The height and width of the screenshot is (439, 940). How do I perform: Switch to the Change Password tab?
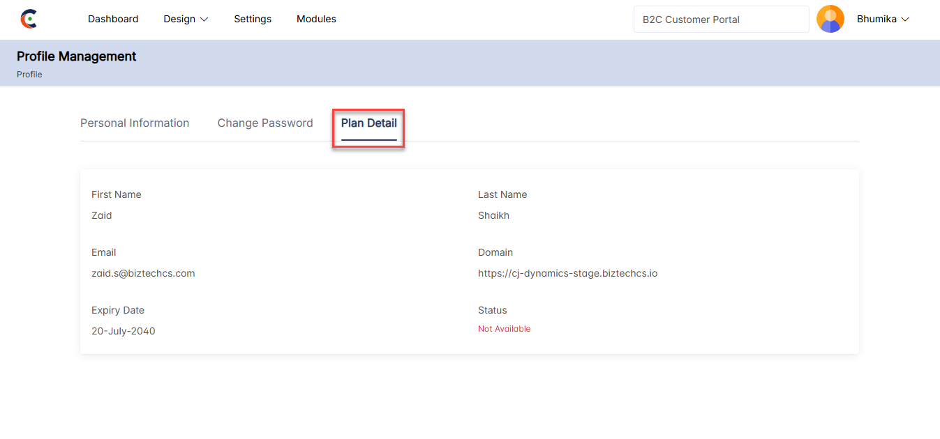pos(265,123)
